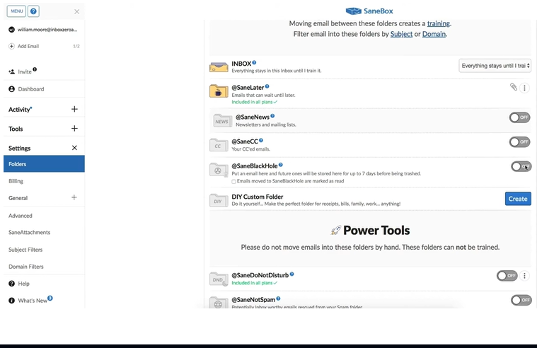Click the INBOX folder icon
This screenshot has height=348, width=537.
[219, 67]
